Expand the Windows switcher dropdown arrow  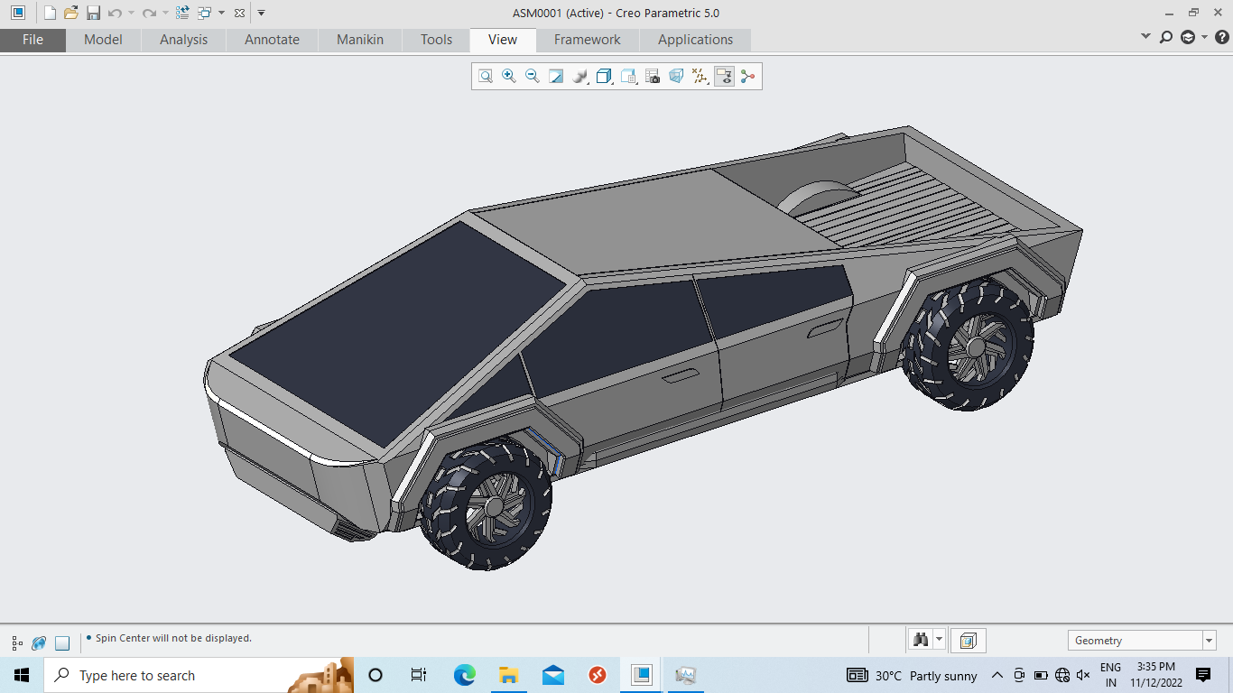221,13
